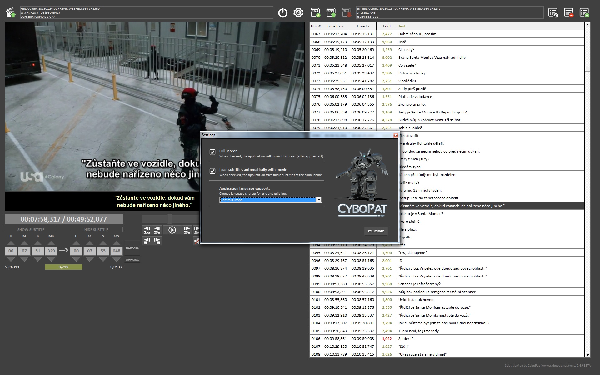The image size is (600, 375).
Task: Click the '0,043 >' next gap value
Action: tap(117, 267)
